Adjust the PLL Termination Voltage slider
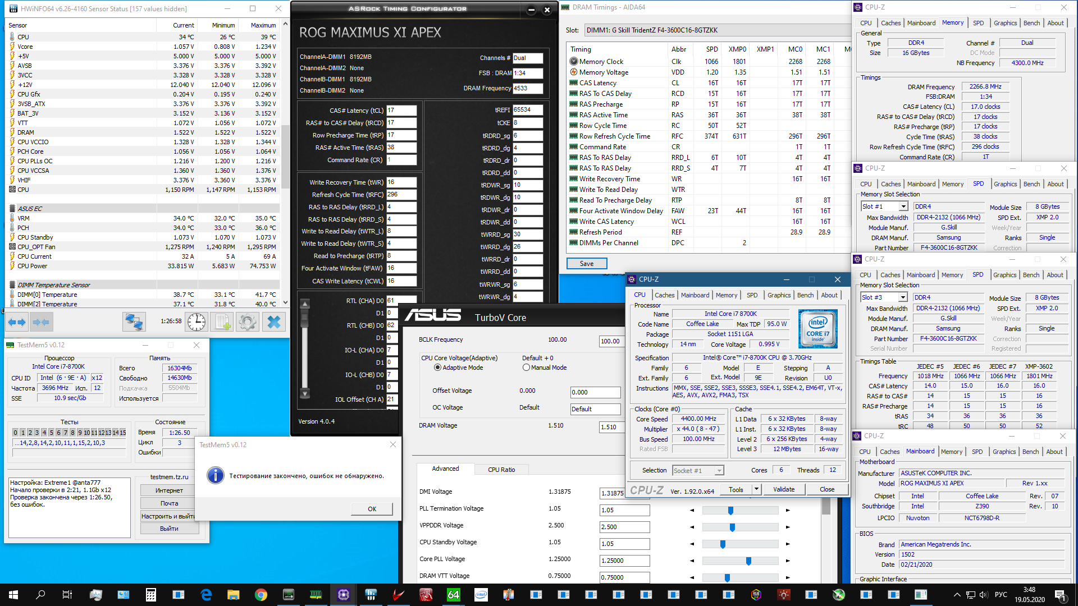Viewport: 1078px width, 606px height. point(730,511)
